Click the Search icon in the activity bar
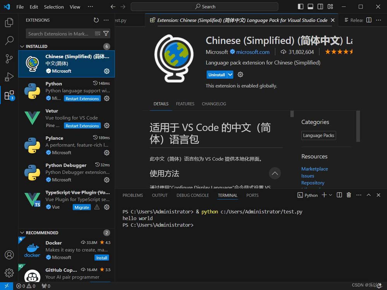 (x=9, y=41)
